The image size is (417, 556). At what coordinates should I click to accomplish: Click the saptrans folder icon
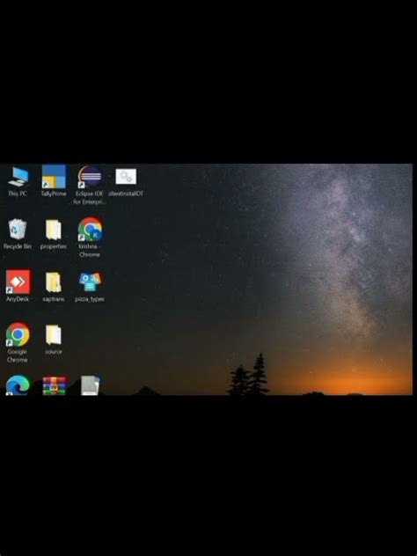[x=53, y=287]
